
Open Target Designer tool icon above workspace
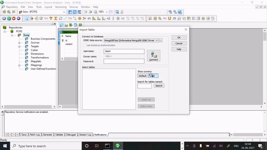click(66, 25)
